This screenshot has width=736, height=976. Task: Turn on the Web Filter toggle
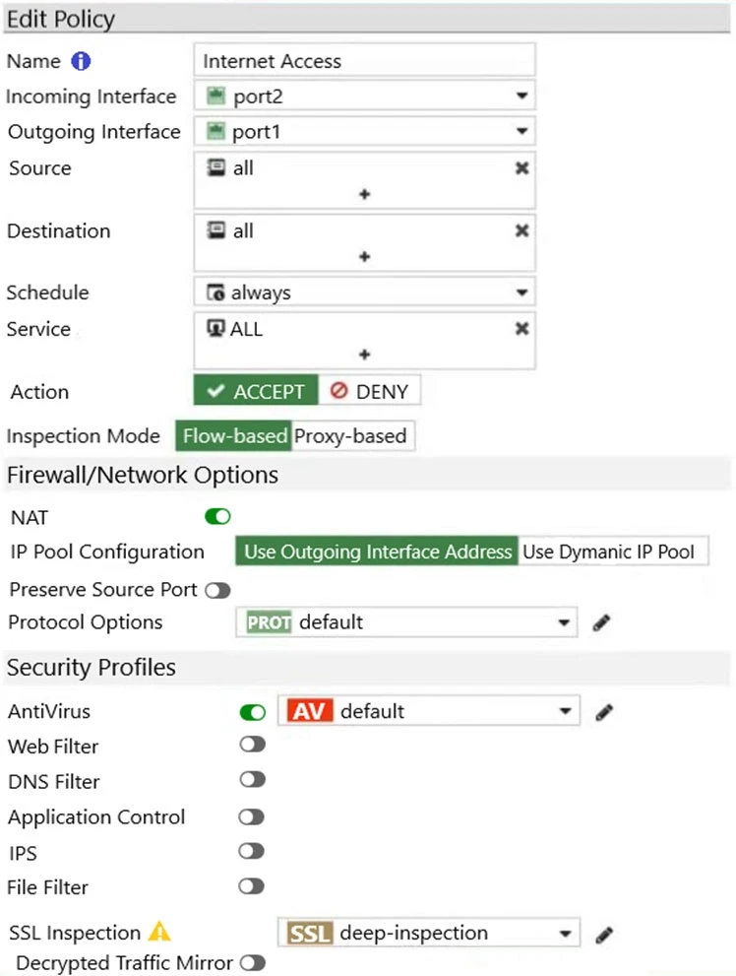[x=253, y=746]
